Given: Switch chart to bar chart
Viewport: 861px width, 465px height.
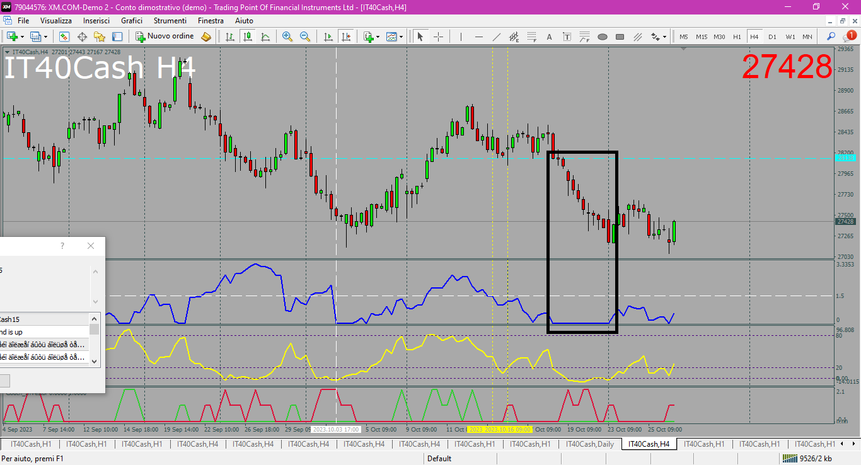Looking at the screenshot, I should (230, 37).
